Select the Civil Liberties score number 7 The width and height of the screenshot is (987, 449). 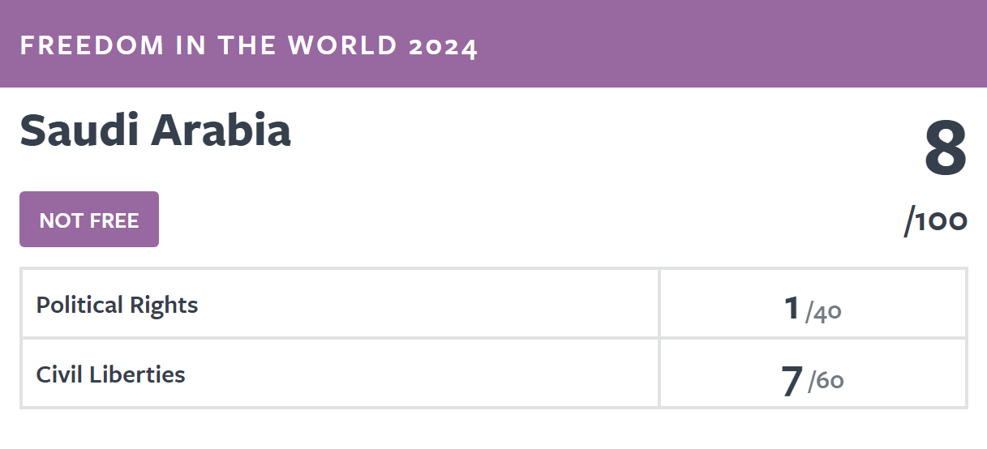[792, 382]
